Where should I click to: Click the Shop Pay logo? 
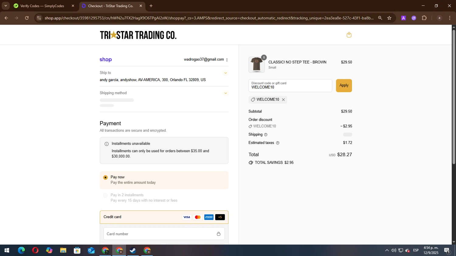coord(106,60)
